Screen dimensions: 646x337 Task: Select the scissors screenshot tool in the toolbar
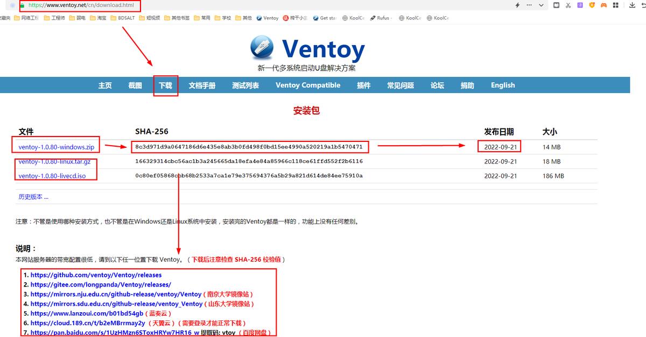click(x=568, y=5)
